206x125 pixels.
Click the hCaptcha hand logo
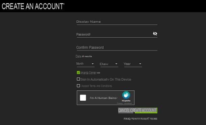pyautogui.click(x=126, y=96)
